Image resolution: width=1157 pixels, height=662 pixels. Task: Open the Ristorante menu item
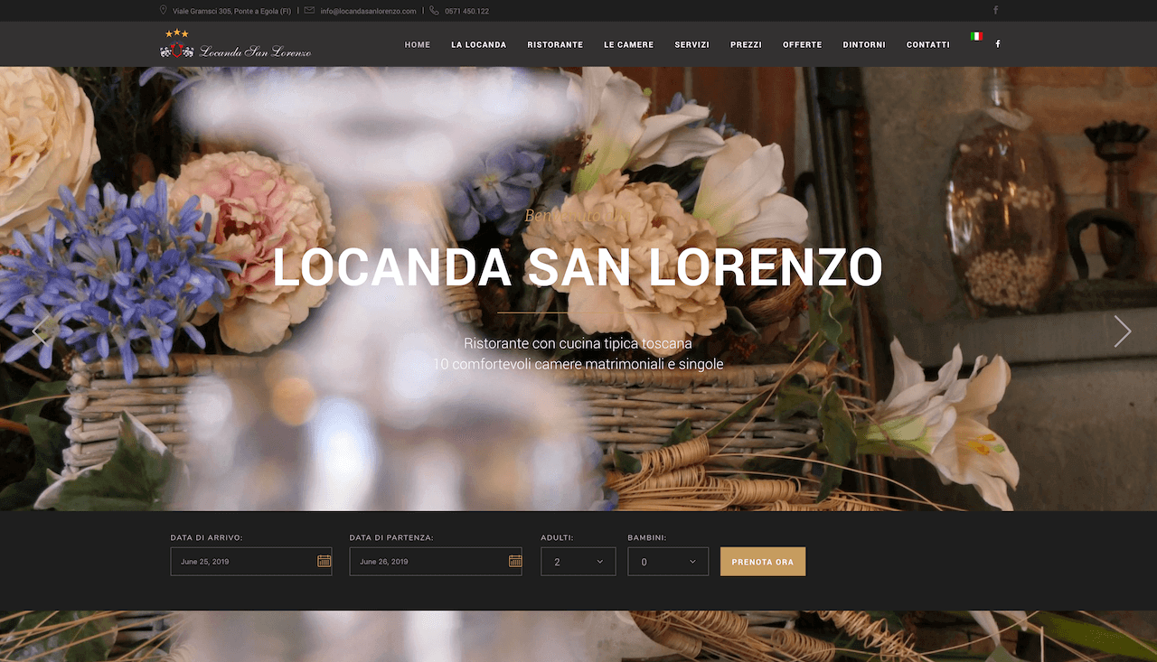click(555, 44)
